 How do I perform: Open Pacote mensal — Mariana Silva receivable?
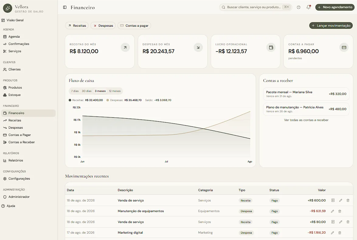(x=306, y=94)
